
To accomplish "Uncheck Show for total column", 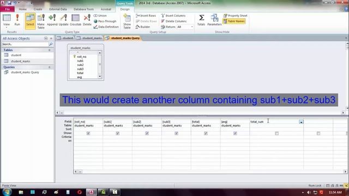I will [x=206, y=133].
